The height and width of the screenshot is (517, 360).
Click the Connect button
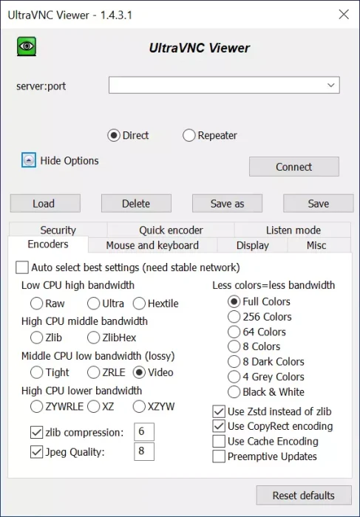tap(294, 166)
